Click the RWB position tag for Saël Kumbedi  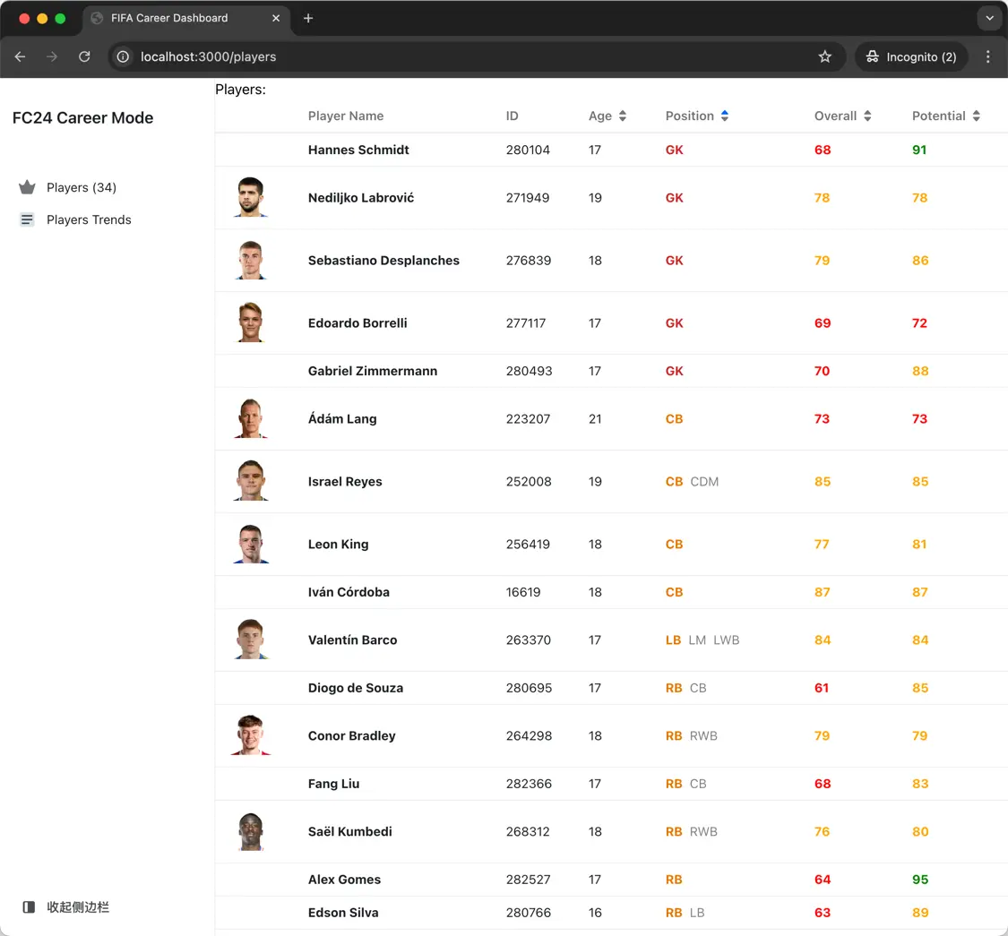click(703, 832)
